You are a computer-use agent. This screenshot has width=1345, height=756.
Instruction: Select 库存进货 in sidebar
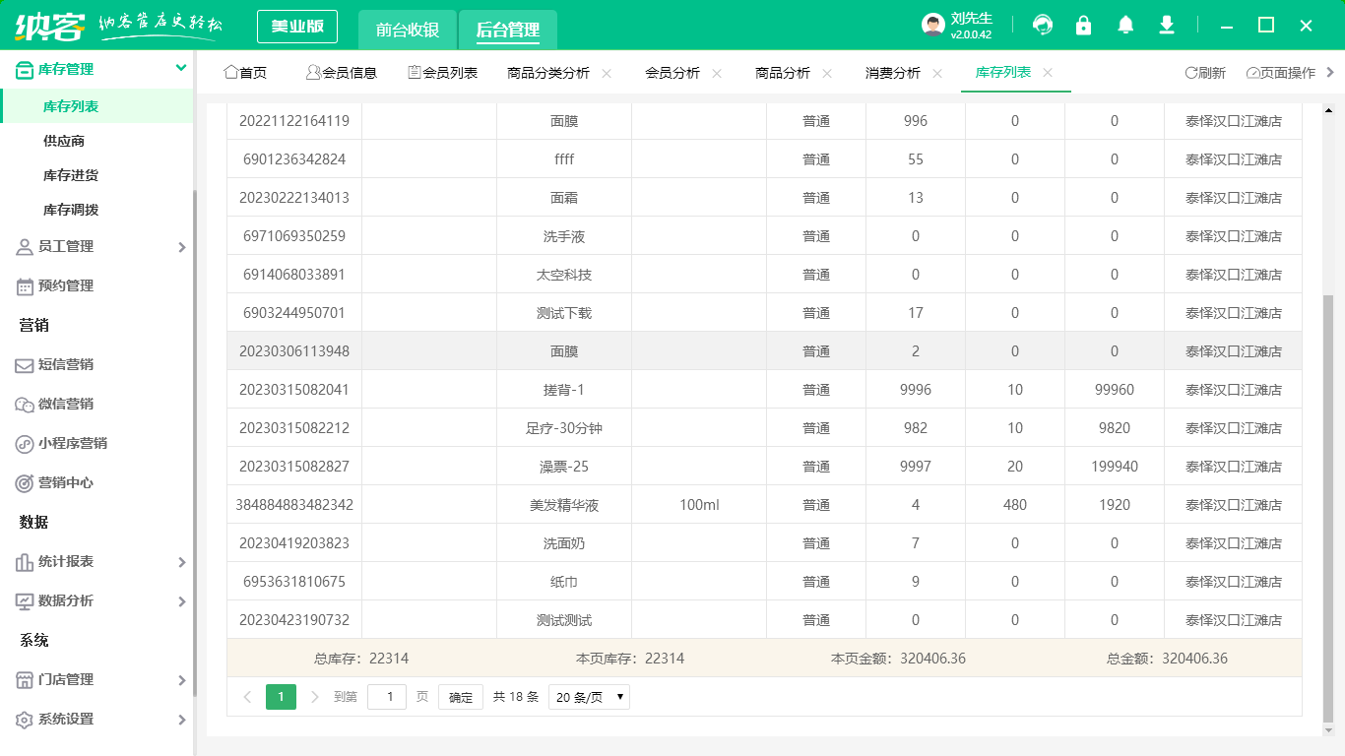(x=71, y=175)
